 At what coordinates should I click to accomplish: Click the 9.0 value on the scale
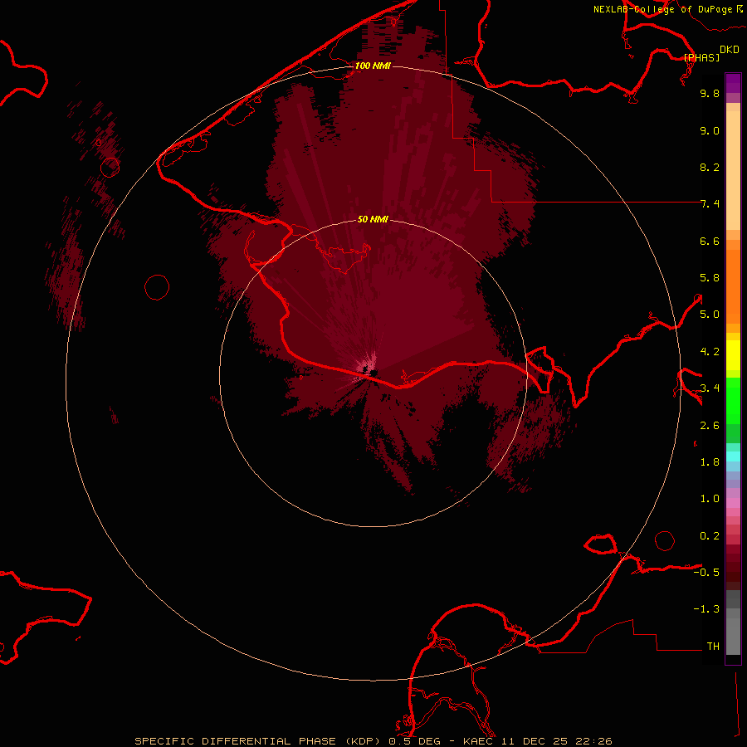(x=710, y=130)
